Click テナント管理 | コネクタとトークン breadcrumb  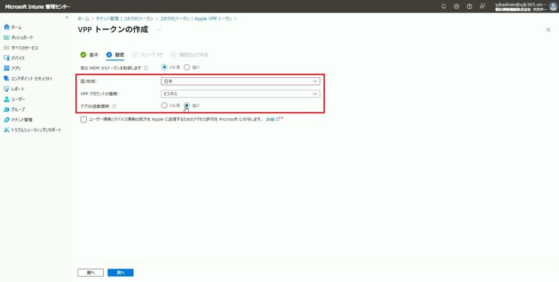pyautogui.click(x=124, y=19)
